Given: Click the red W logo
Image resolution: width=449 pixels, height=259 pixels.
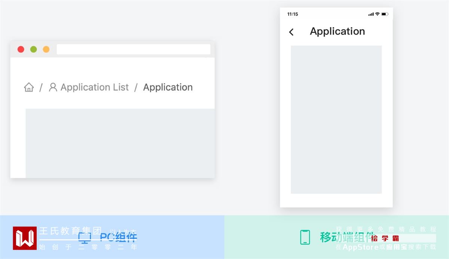Looking at the screenshot, I should pos(25,238).
